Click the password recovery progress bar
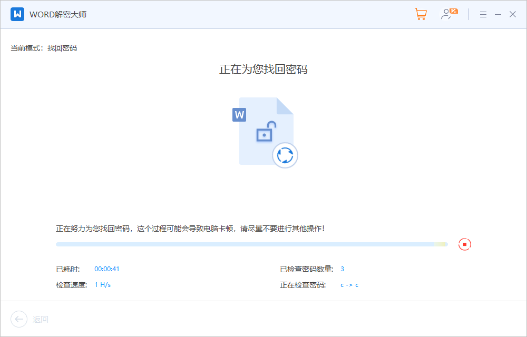527x337 pixels. coord(251,244)
